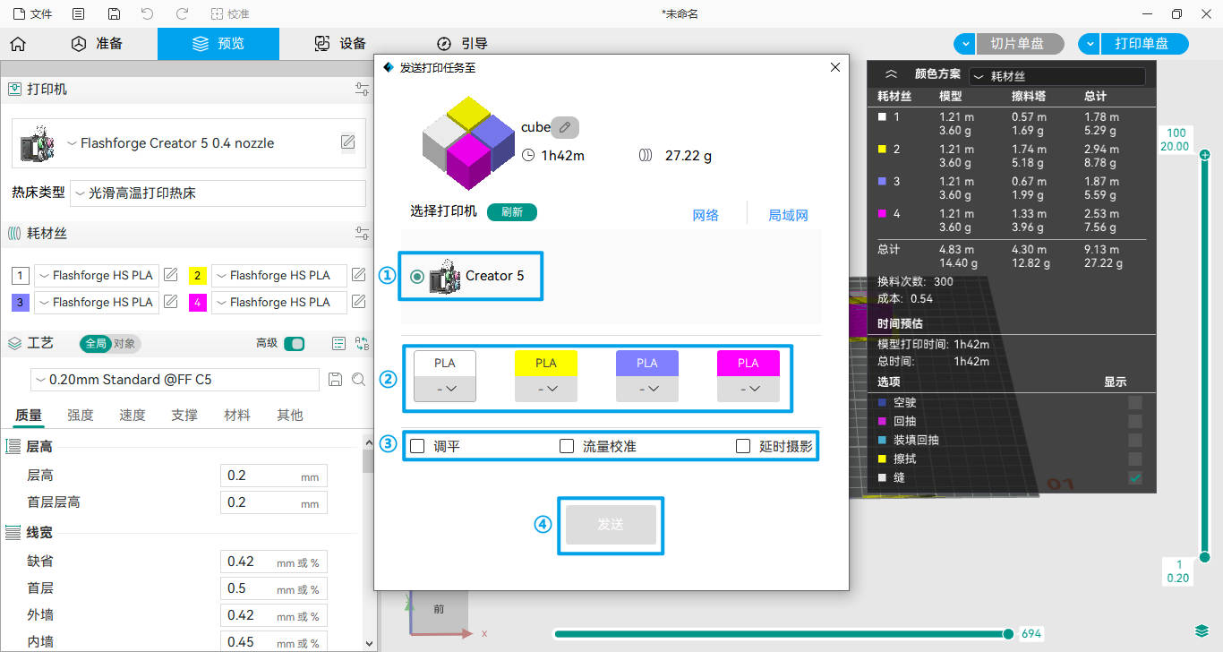Open filament 4 Flashforge HS PLA dropdown
The height and width of the screenshot is (652, 1223).
279,302
